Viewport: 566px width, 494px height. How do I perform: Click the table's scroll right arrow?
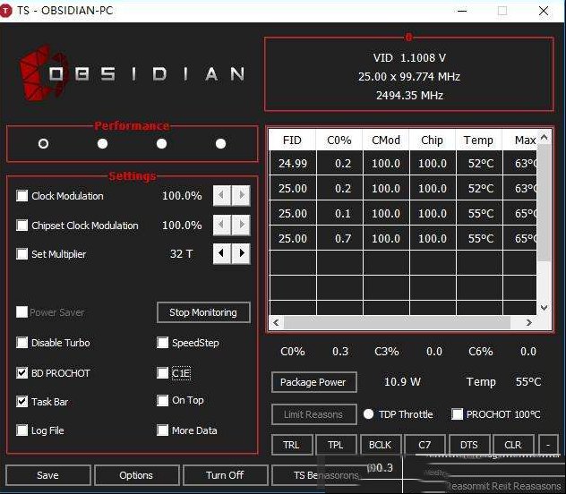click(528, 322)
